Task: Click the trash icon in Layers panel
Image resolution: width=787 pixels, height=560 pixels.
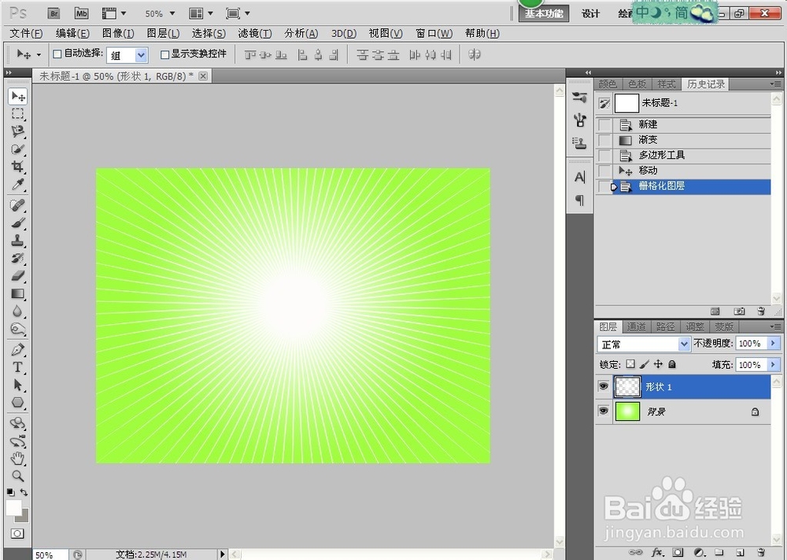Action: [x=762, y=552]
